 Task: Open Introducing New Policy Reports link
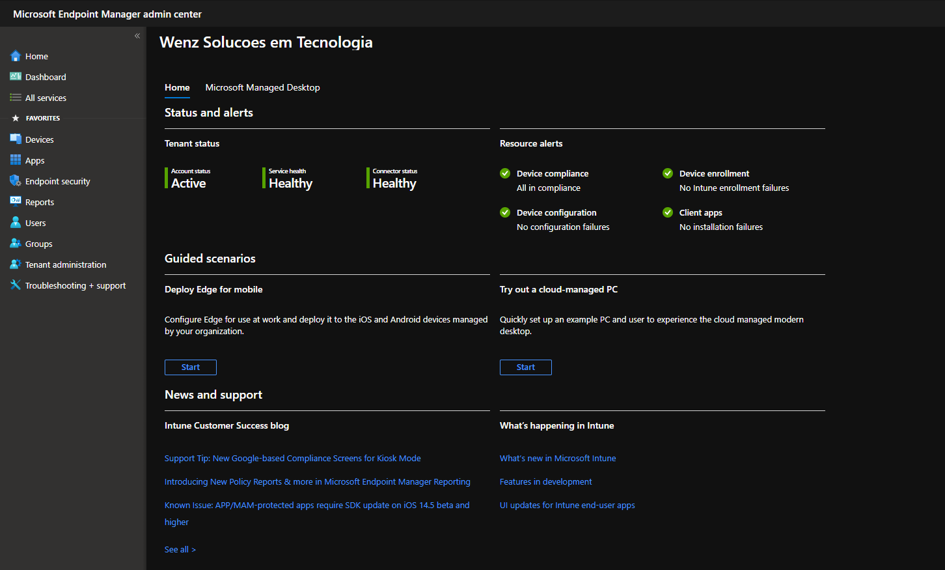tap(318, 482)
